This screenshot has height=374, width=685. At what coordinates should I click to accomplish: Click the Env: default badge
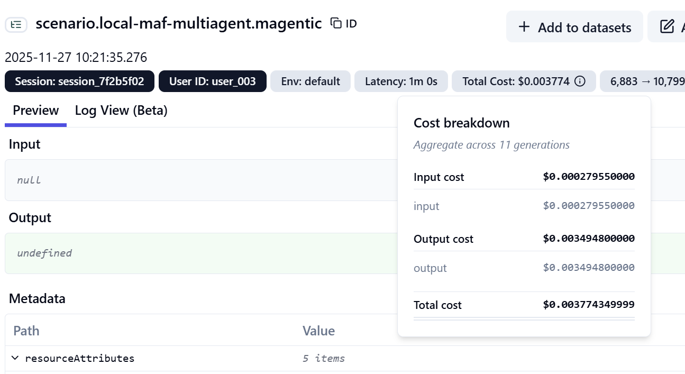tap(310, 81)
